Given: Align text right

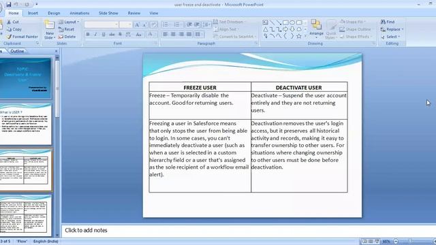Looking at the screenshot, I should (181, 34).
